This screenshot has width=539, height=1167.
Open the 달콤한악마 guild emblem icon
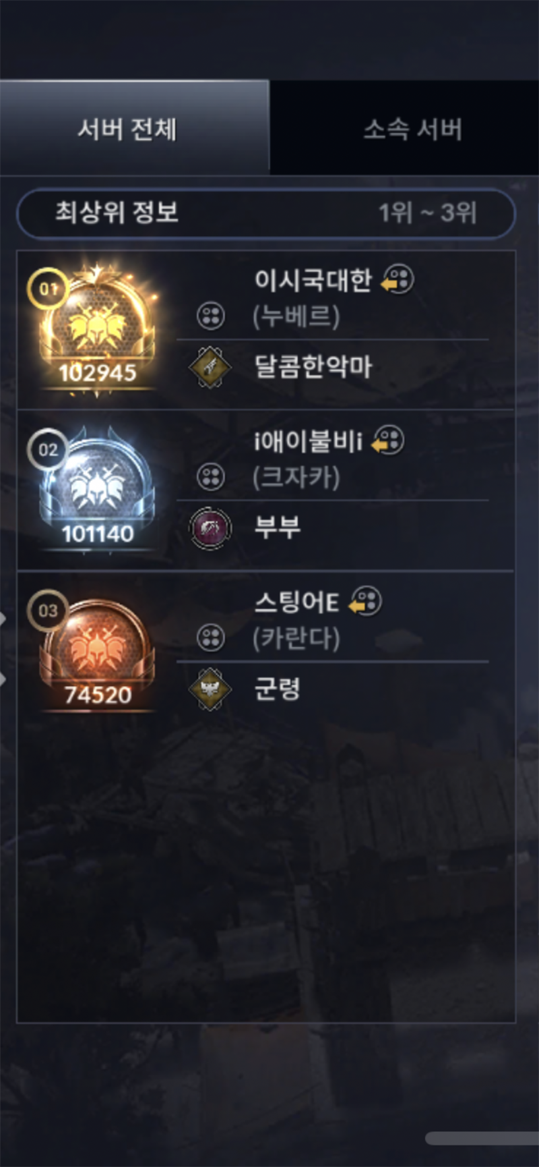click(210, 367)
